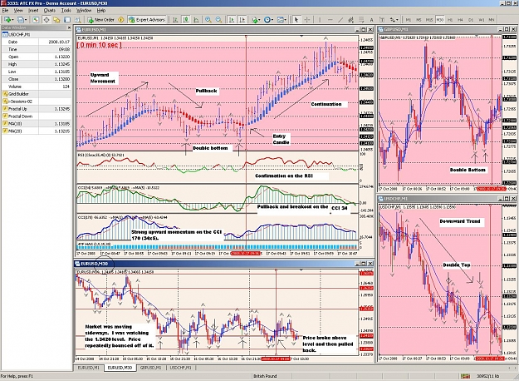Viewport: 519px width, 381px height.
Task: Open the Terminal window icon
Action: coord(67,20)
